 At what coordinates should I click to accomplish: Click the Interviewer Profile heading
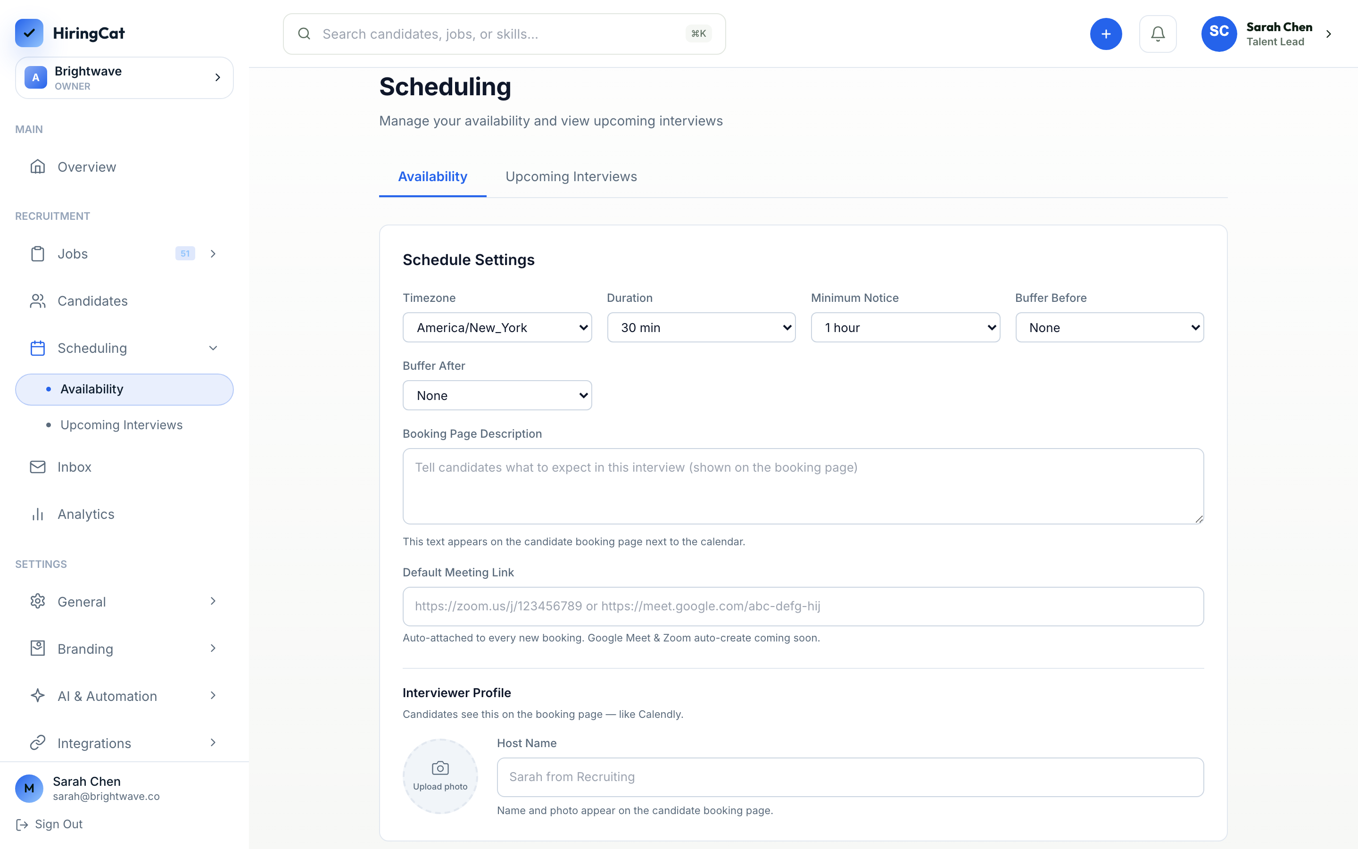pyautogui.click(x=456, y=693)
